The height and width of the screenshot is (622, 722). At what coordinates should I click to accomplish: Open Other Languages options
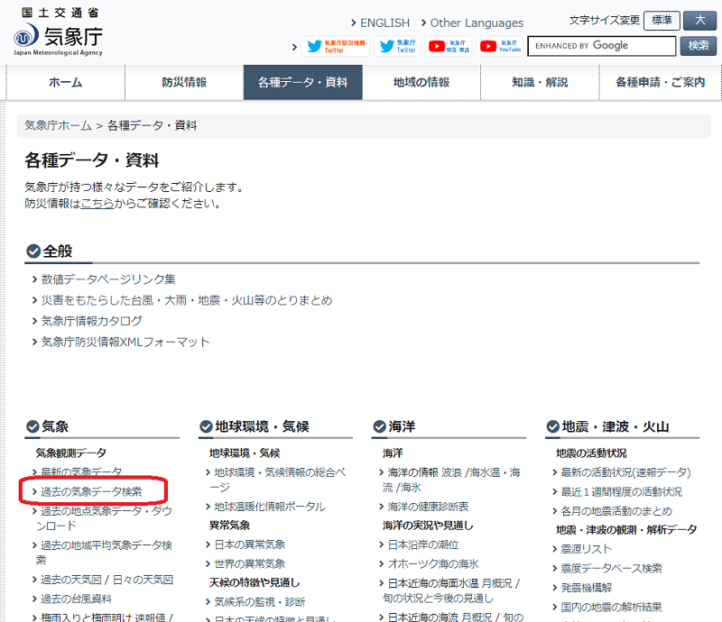[x=476, y=23]
